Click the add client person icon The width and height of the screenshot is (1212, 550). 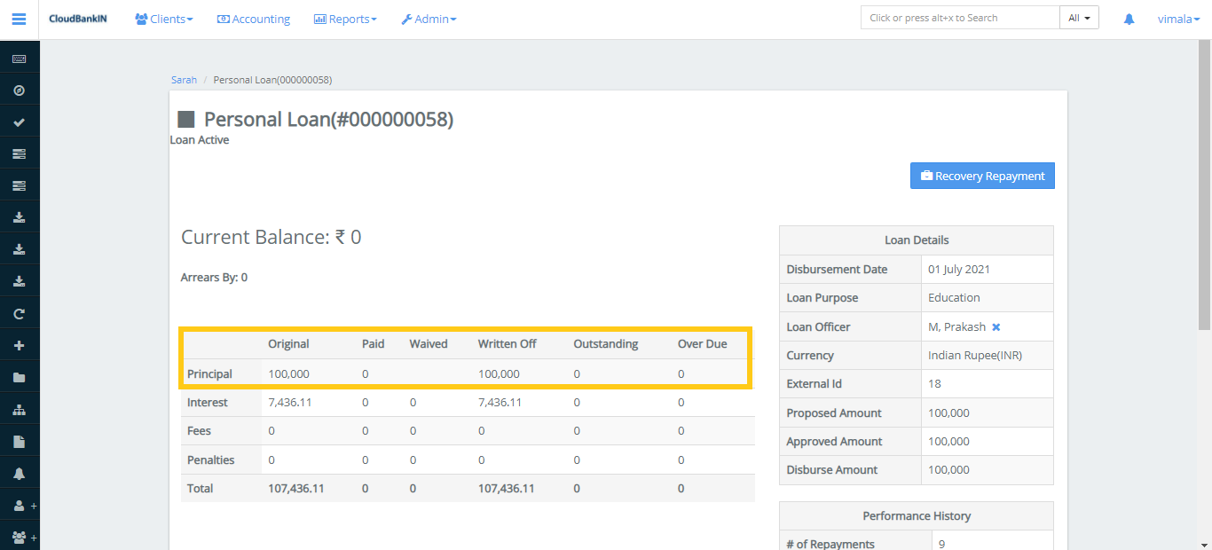pyautogui.click(x=20, y=504)
